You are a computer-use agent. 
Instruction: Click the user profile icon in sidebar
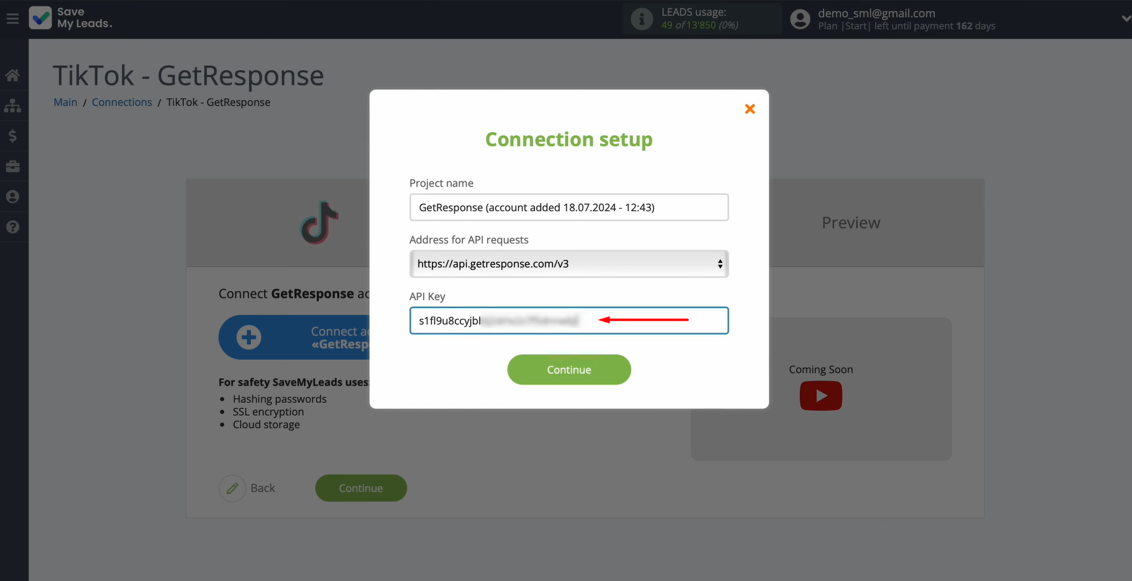click(13, 197)
